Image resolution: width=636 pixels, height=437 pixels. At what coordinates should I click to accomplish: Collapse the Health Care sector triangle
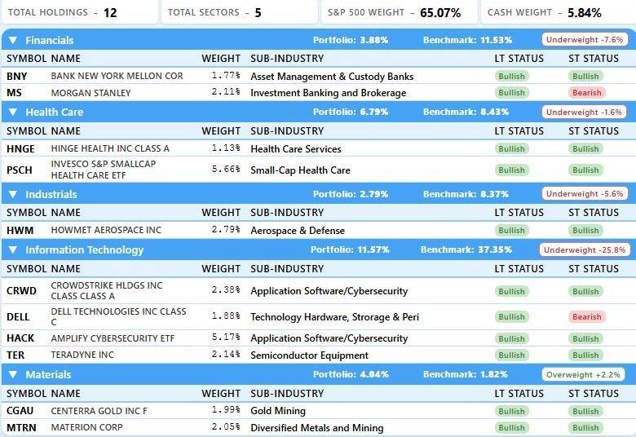click(13, 112)
